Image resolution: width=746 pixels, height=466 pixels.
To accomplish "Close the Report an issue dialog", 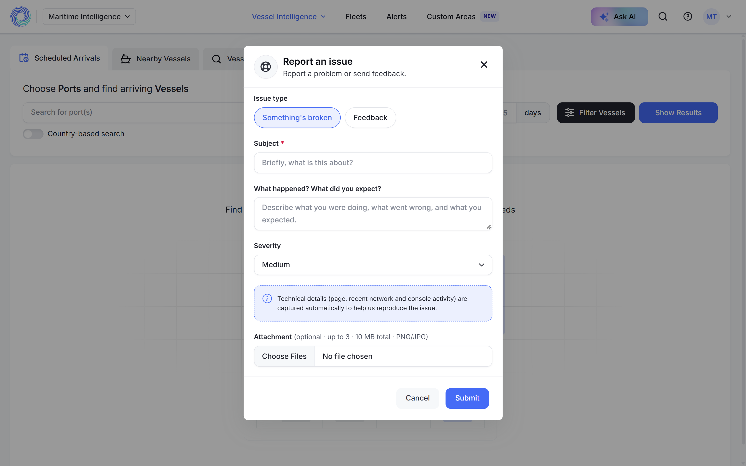I will point(484,65).
